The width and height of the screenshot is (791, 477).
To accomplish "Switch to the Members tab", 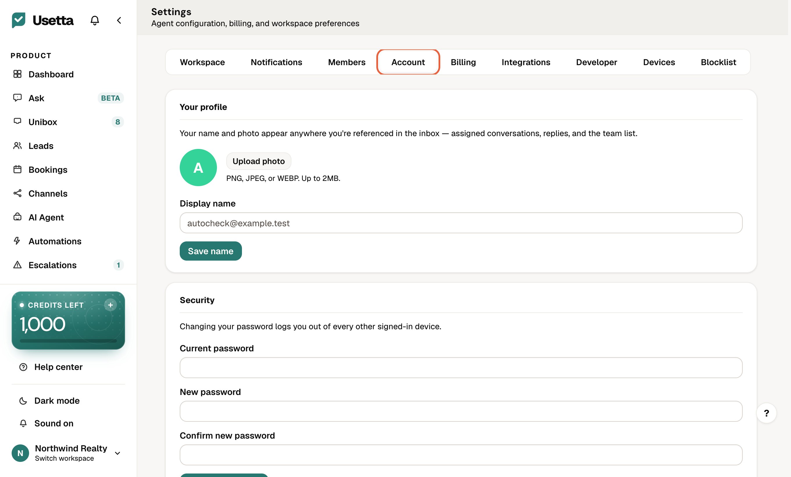I will [x=347, y=62].
